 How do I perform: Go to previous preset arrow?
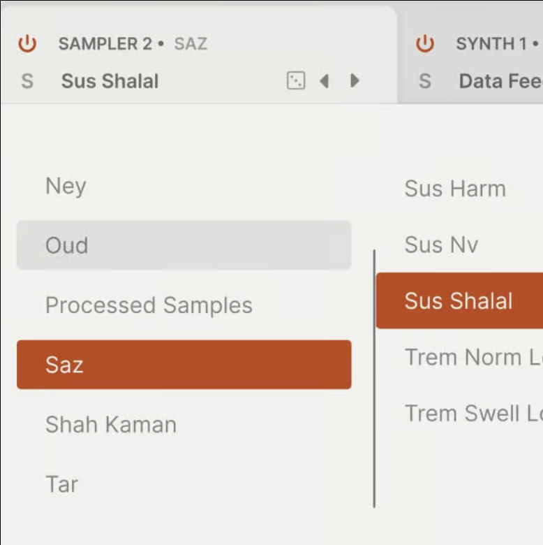coord(324,81)
